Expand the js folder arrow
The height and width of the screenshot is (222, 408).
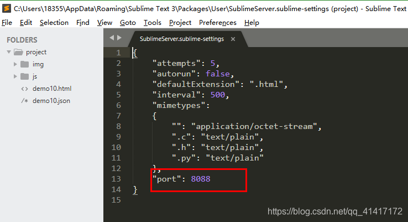tap(15, 76)
